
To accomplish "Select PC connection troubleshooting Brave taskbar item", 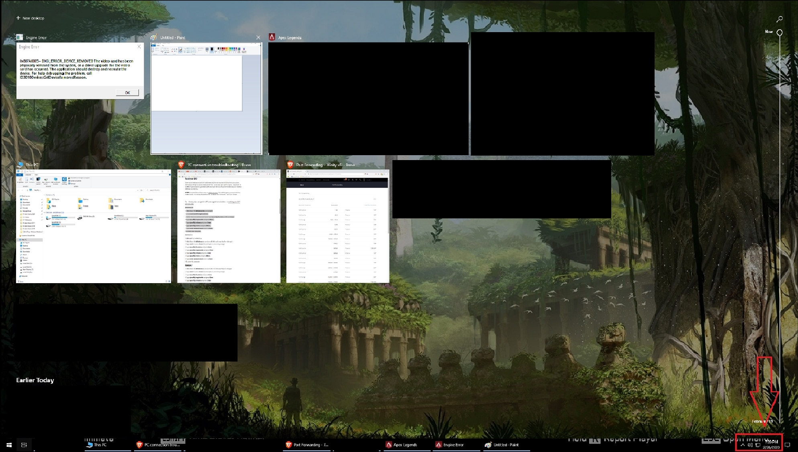I will pyautogui.click(x=158, y=445).
